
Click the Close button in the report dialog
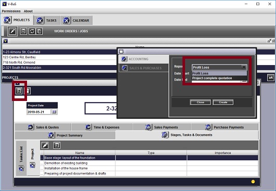(x=200, y=102)
